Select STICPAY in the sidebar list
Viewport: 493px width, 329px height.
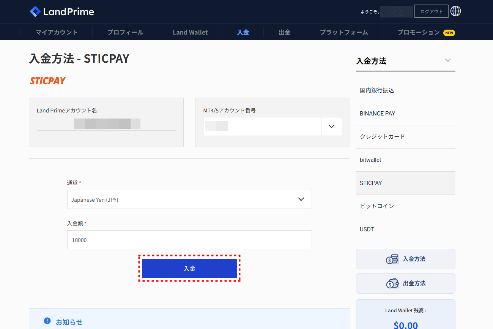pyautogui.click(x=406, y=183)
